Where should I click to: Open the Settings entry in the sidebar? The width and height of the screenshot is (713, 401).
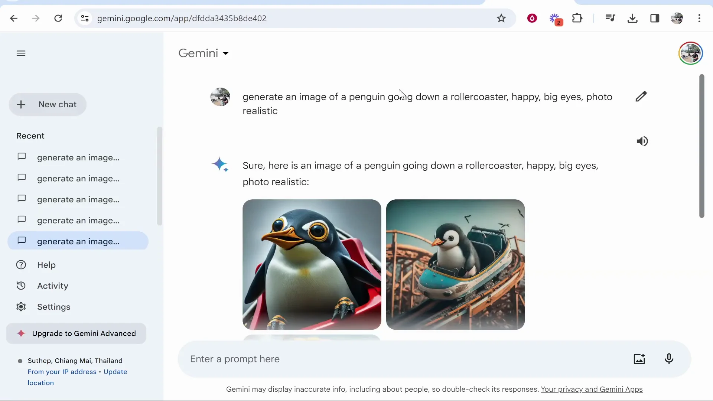[54, 307]
